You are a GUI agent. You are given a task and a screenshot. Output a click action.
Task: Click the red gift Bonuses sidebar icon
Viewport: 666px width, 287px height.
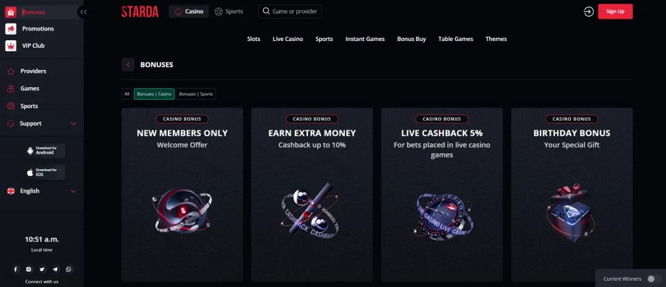10,12
